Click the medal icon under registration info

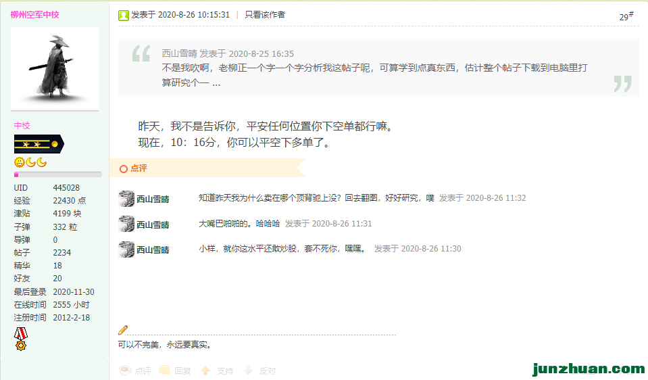click(21, 339)
